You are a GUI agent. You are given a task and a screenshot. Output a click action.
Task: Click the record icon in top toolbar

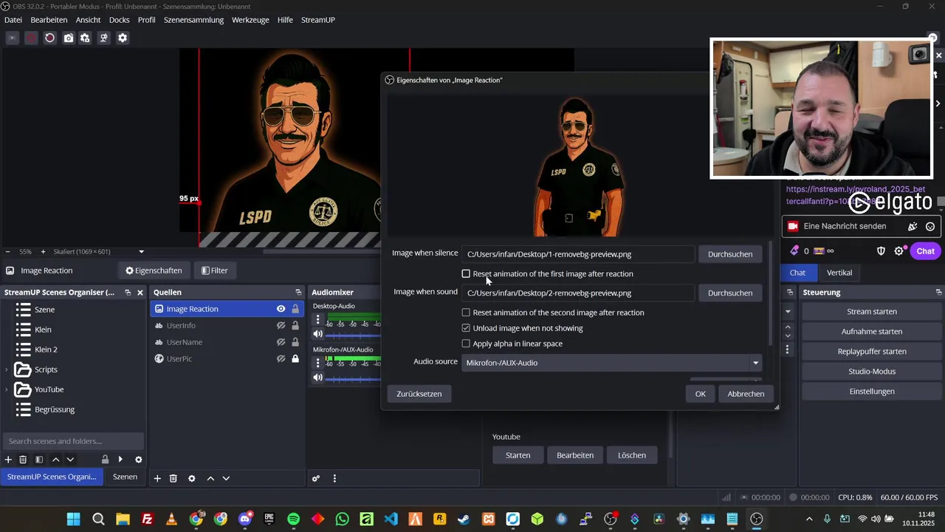pos(31,38)
